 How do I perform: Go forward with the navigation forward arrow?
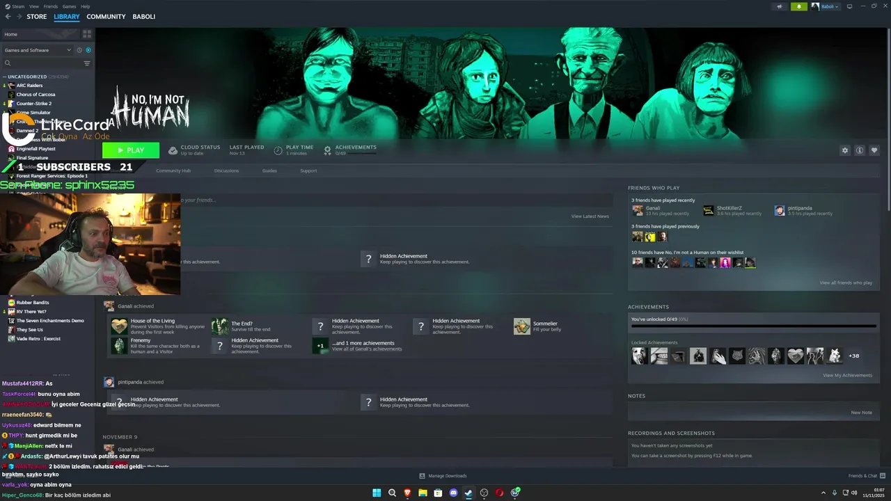point(18,17)
